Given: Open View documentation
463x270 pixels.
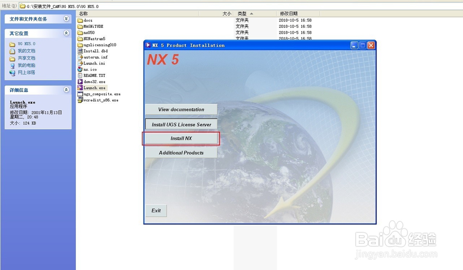Looking at the screenshot, I should pyautogui.click(x=181, y=109).
